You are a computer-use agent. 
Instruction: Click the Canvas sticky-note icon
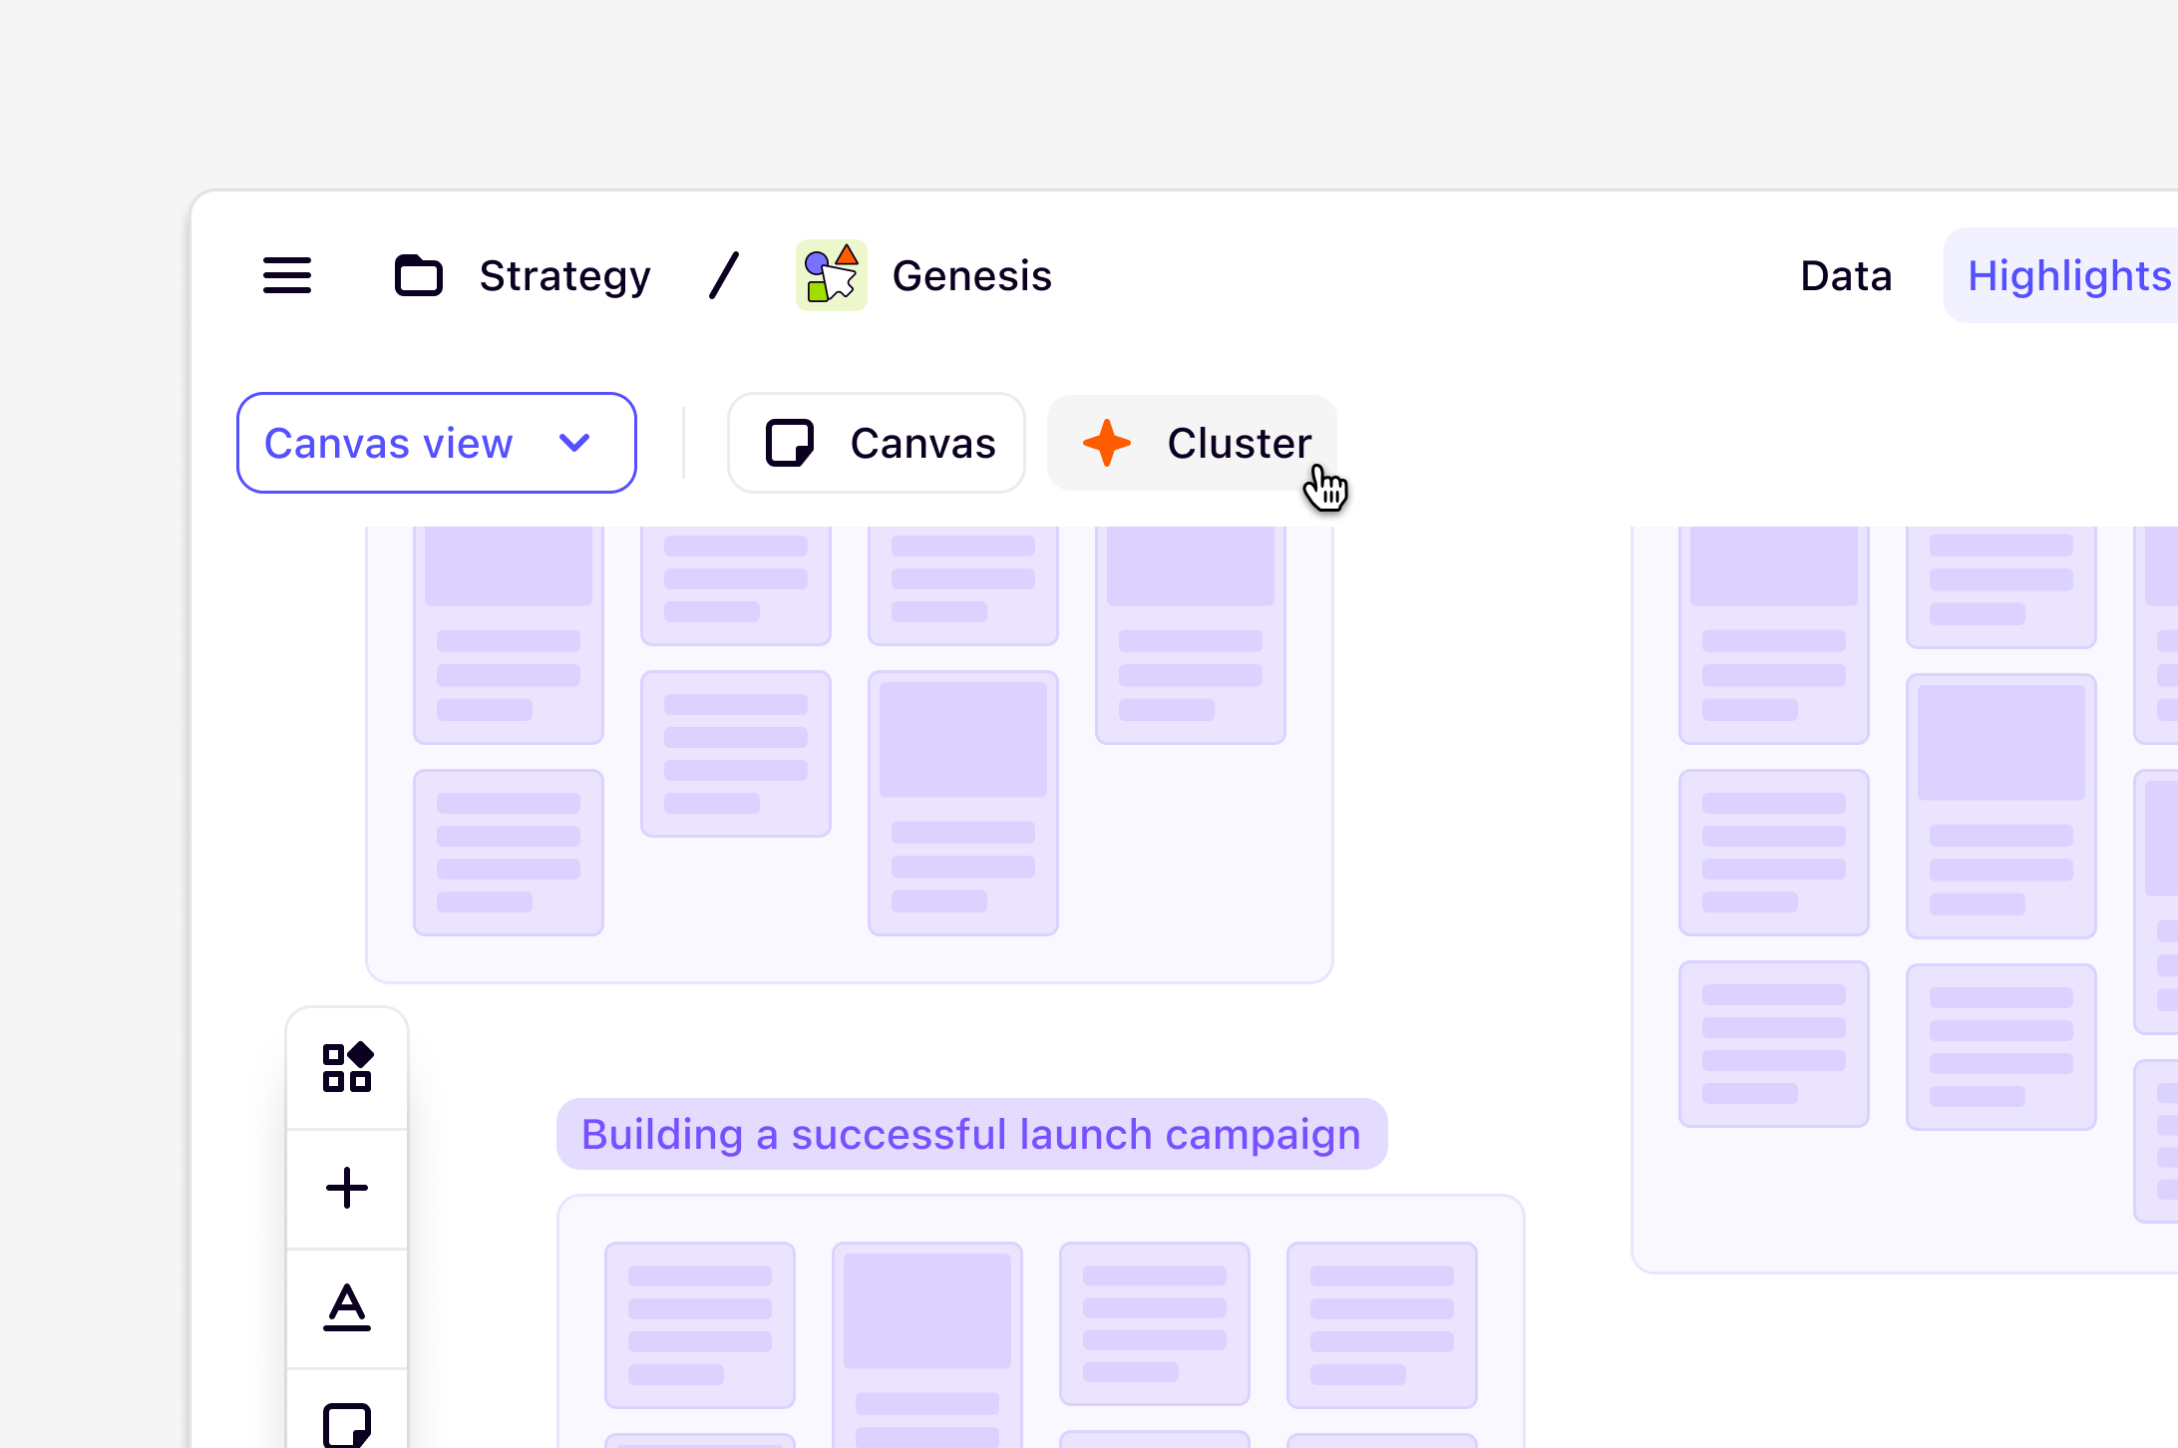pos(790,443)
